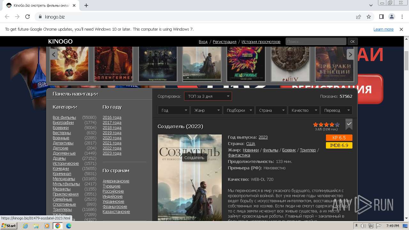
Task: Open the Мультфильмы category
Action: click(x=66, y=184)
